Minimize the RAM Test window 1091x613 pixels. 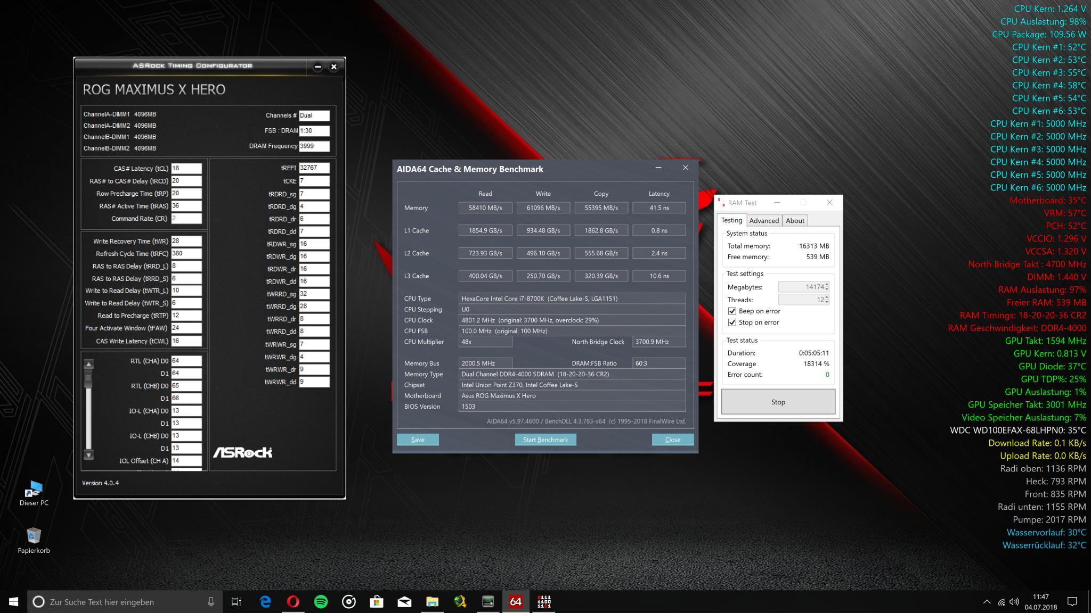pyautogui.click(x=777, y=202)
